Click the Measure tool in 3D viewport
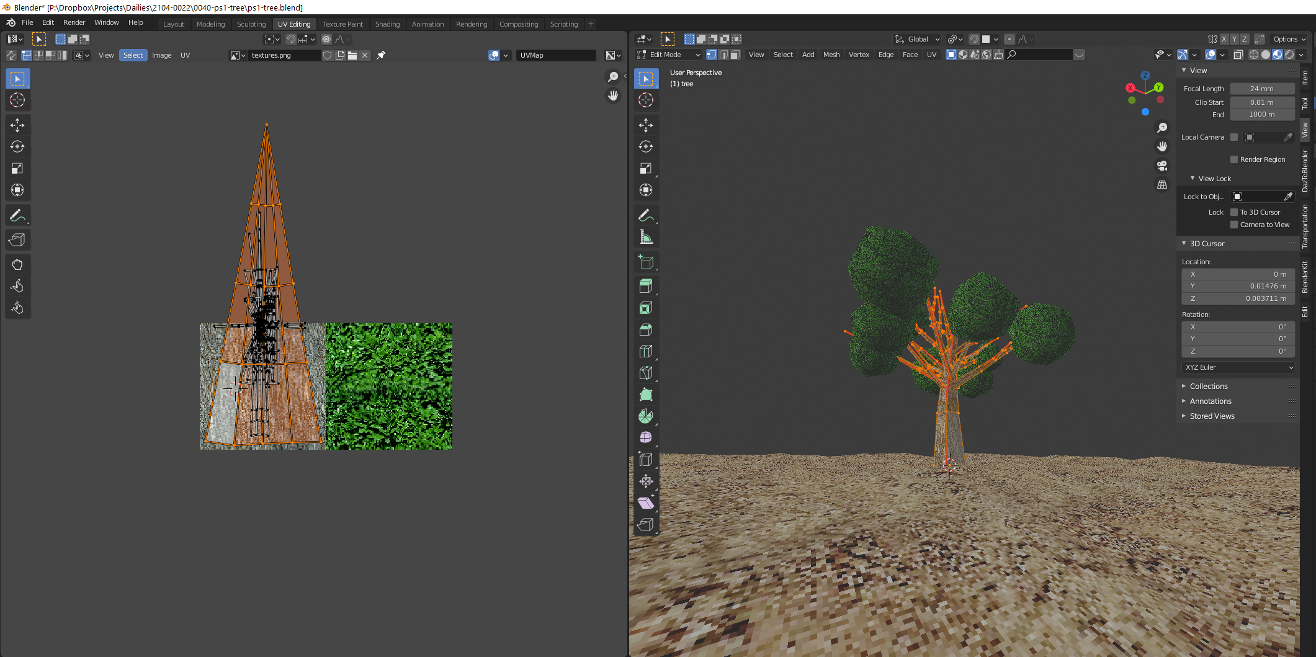 pyautogui.click(x=646, y=237)
